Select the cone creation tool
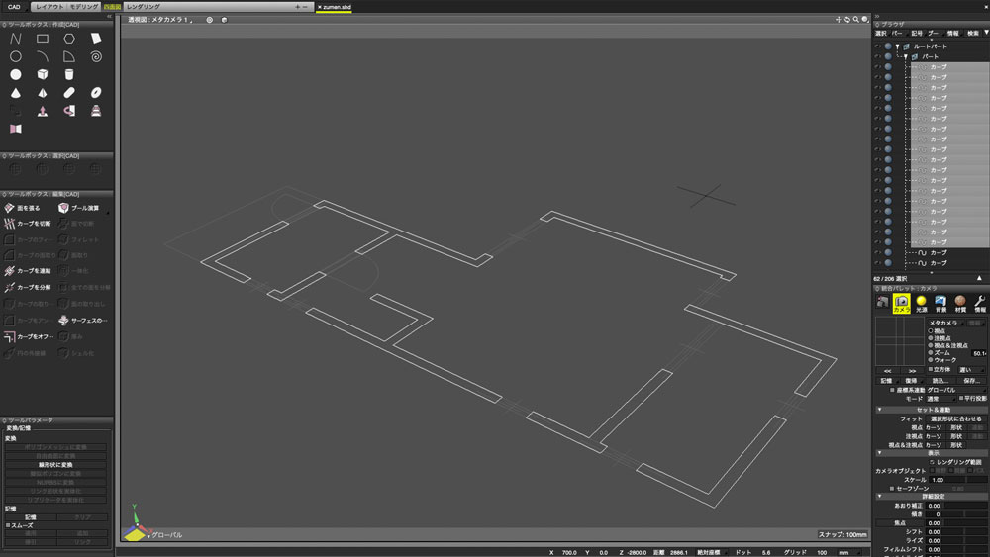 [x=16, y=93]
